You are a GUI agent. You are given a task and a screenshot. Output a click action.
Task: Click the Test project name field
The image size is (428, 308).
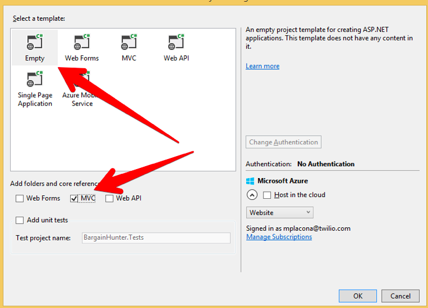click(156, 238)
